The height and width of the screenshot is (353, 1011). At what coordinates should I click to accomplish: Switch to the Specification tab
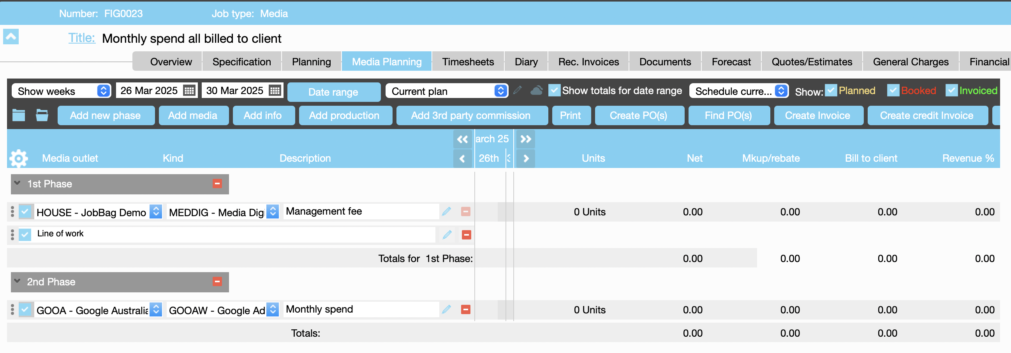pyautogui.click(x=242, y=61)
